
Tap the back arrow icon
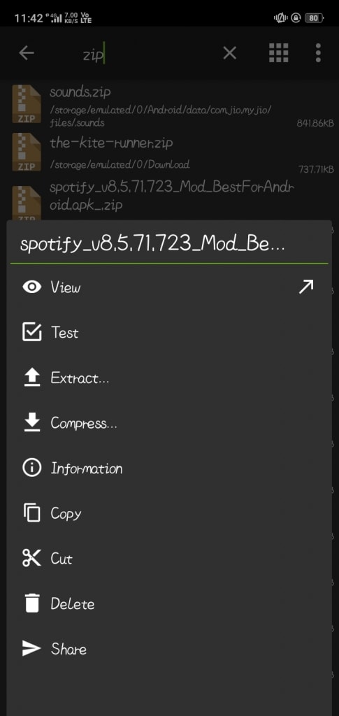27,53
